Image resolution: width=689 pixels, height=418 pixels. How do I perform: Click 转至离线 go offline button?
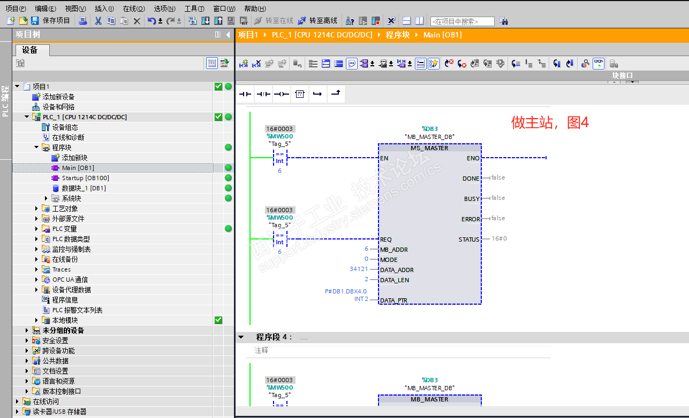[x=317, y=21]
